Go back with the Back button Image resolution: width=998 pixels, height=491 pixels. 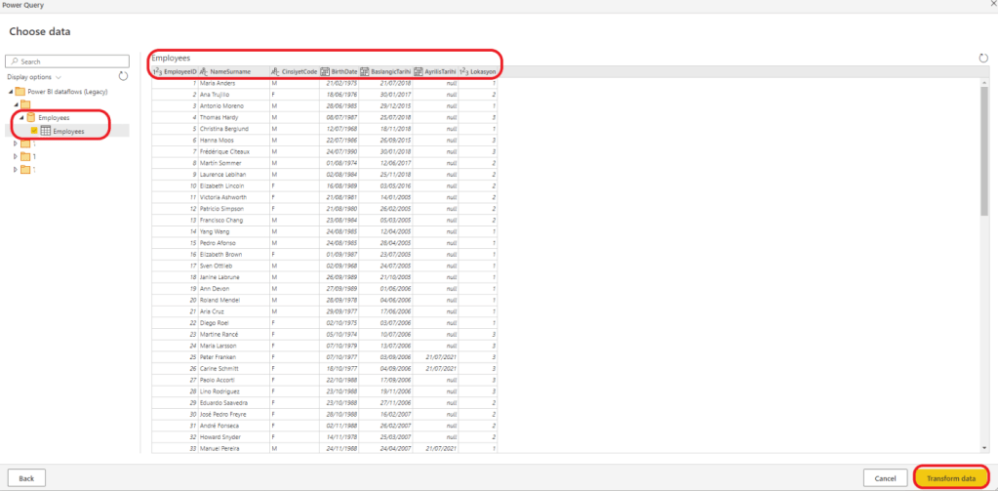26,477
